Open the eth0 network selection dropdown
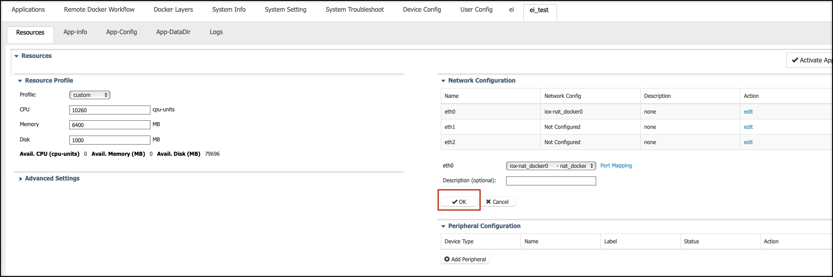Screen dimensions: 833x277 551,166
